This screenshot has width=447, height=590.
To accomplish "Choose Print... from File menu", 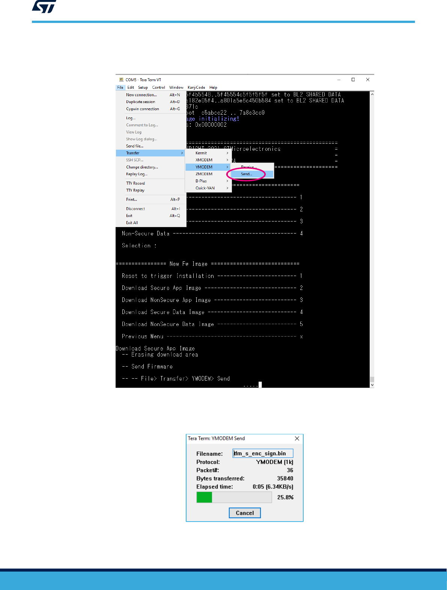I will (x=151, y=199).
